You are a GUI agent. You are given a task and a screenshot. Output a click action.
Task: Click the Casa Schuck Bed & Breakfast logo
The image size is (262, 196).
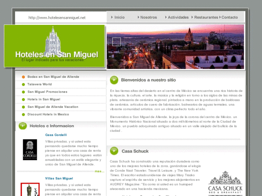coord(225,183)
